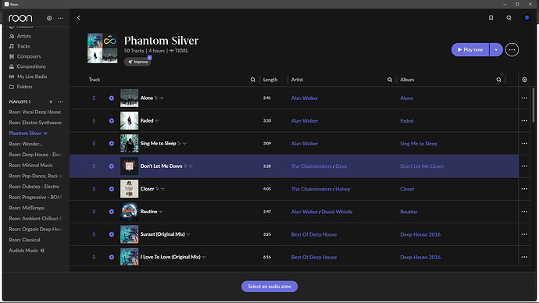This screenshot has width=539, height=303.
Task: Open more options for Don't Let Me Down
Action: tap(524, 166)
